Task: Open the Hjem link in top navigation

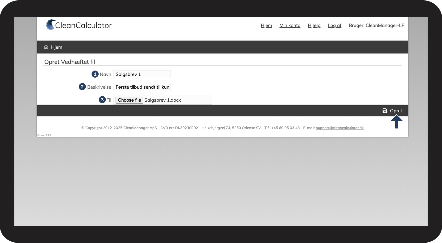Action: click(x=266, y=25)
